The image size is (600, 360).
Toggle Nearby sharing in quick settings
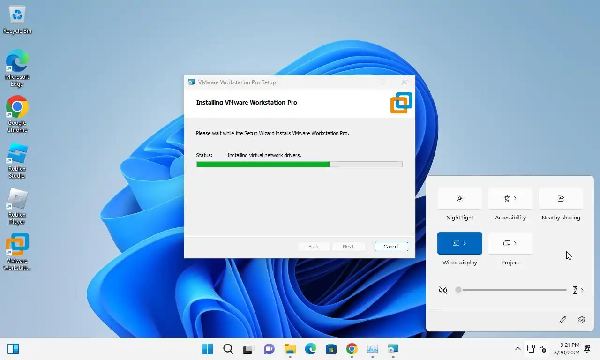coord(561,198)
